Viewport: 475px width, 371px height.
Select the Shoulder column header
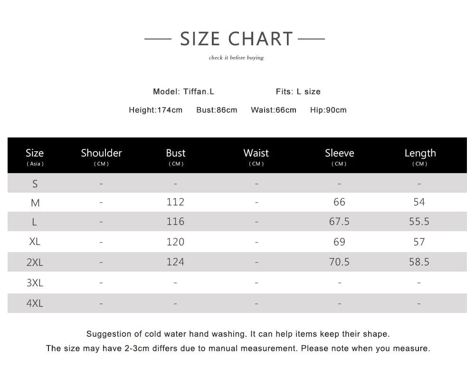pos(101,156)
